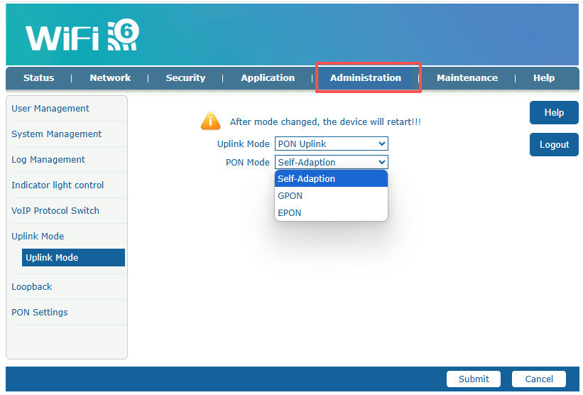The image size is (583, 395).
Task: Click the Uplink Mode parent sidebar entry
Action: click(x=38, y=236)
